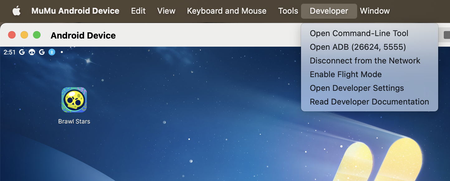
Task: Collapse the open Developer menu
Action: pos(329,11)
